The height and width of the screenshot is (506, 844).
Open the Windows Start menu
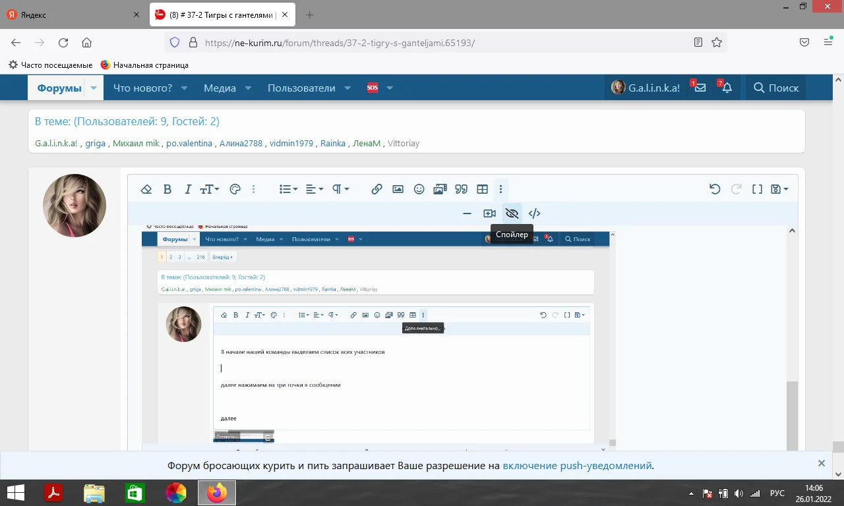[16, 493]
